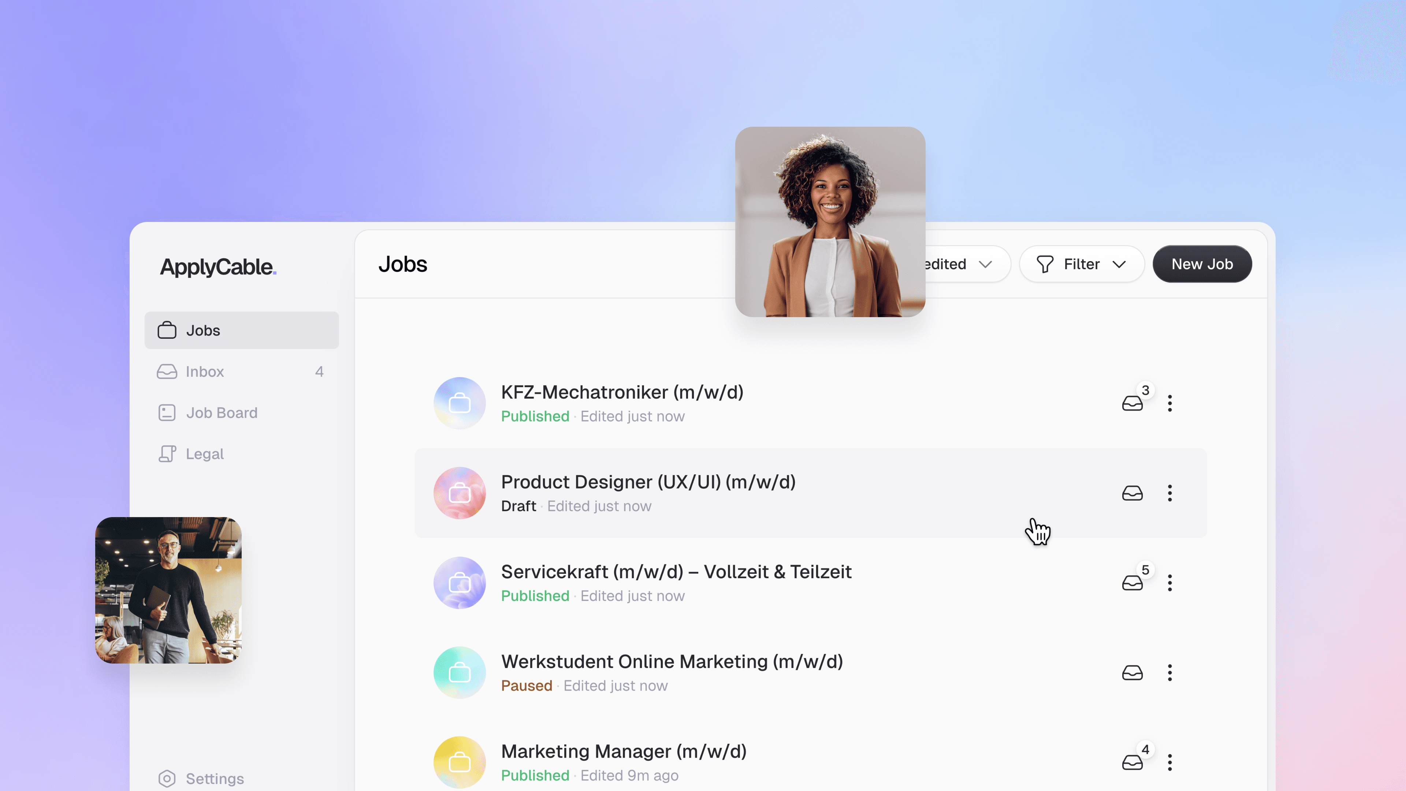
Task: Click the man with laptop photo thumbnail
Action: 168,590
